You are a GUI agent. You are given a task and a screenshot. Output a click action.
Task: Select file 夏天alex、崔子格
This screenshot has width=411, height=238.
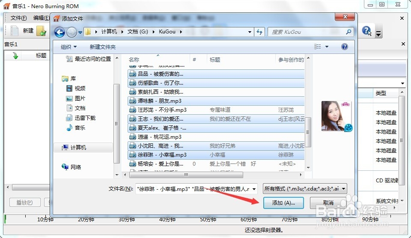[x=216, y=128]
